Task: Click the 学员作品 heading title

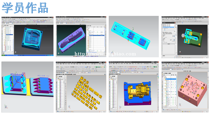Action: (x=25, y=8)
